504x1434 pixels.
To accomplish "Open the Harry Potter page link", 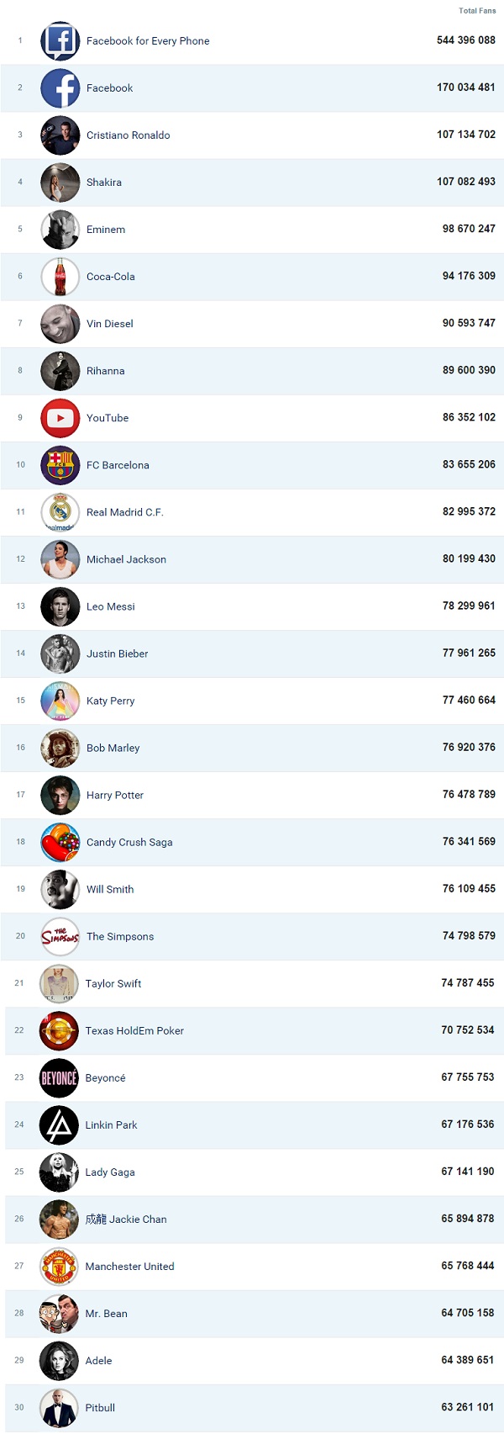I will 115,795.
